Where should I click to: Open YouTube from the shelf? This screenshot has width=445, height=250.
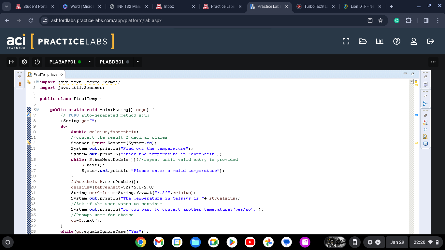pos(250,242)
